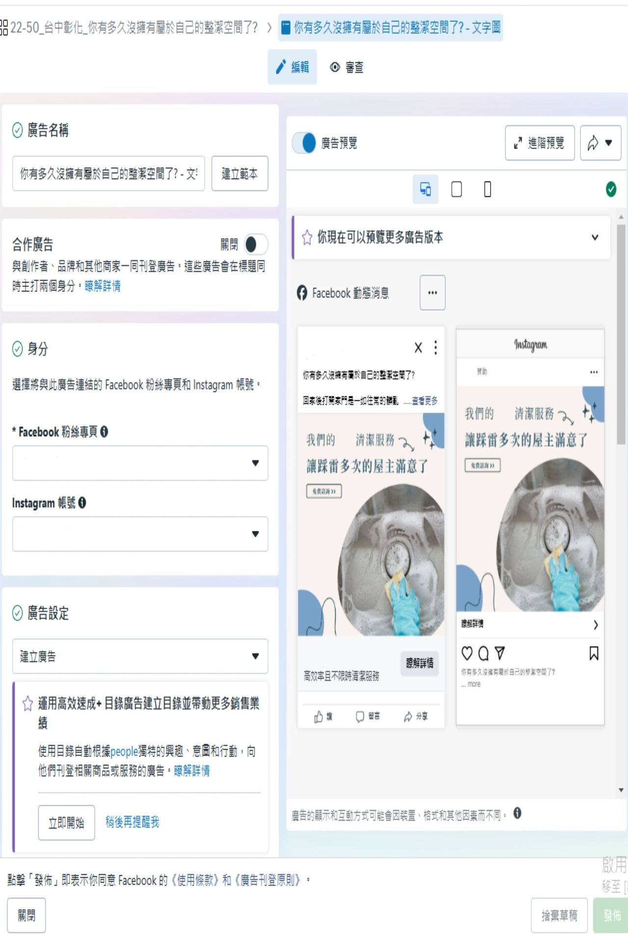Click the info icon beside Instagram 帳號

(x=82, y=503)
